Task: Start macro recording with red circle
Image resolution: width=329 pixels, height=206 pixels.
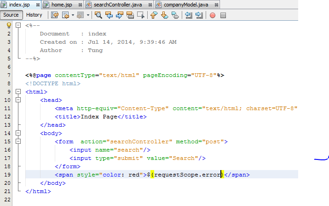Action: 213,15
